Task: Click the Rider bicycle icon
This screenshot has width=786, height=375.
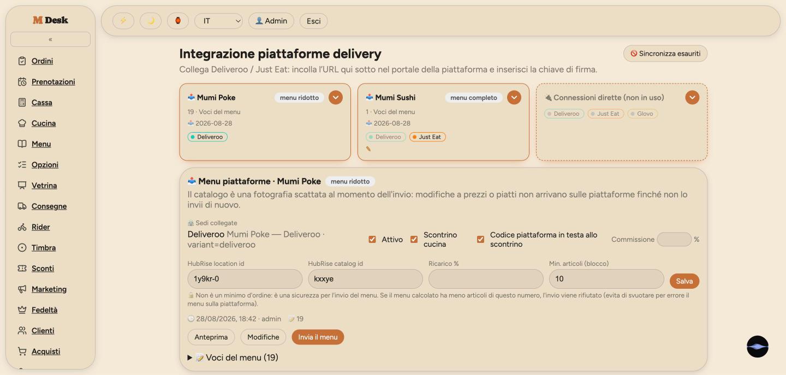Action: tap(22, 227)
